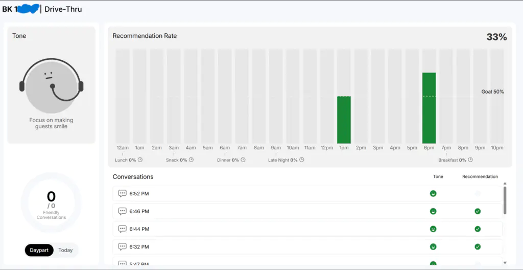The width and height of the screenshot is (523, 270).
Task: Click the recommendation checkmark for 6:46 PM
Action: pos(478,211)
